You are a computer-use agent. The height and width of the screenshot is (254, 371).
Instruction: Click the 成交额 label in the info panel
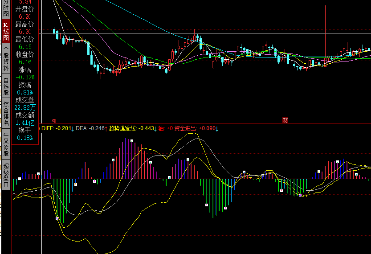[x=25, y=115]
